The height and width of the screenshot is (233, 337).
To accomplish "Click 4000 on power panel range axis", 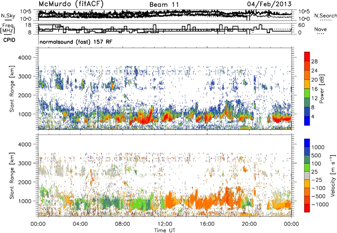I will pos(24,58).
